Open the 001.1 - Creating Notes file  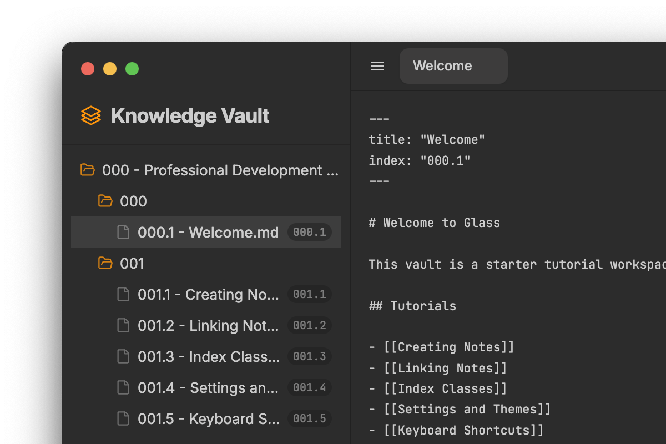(206, 294)
